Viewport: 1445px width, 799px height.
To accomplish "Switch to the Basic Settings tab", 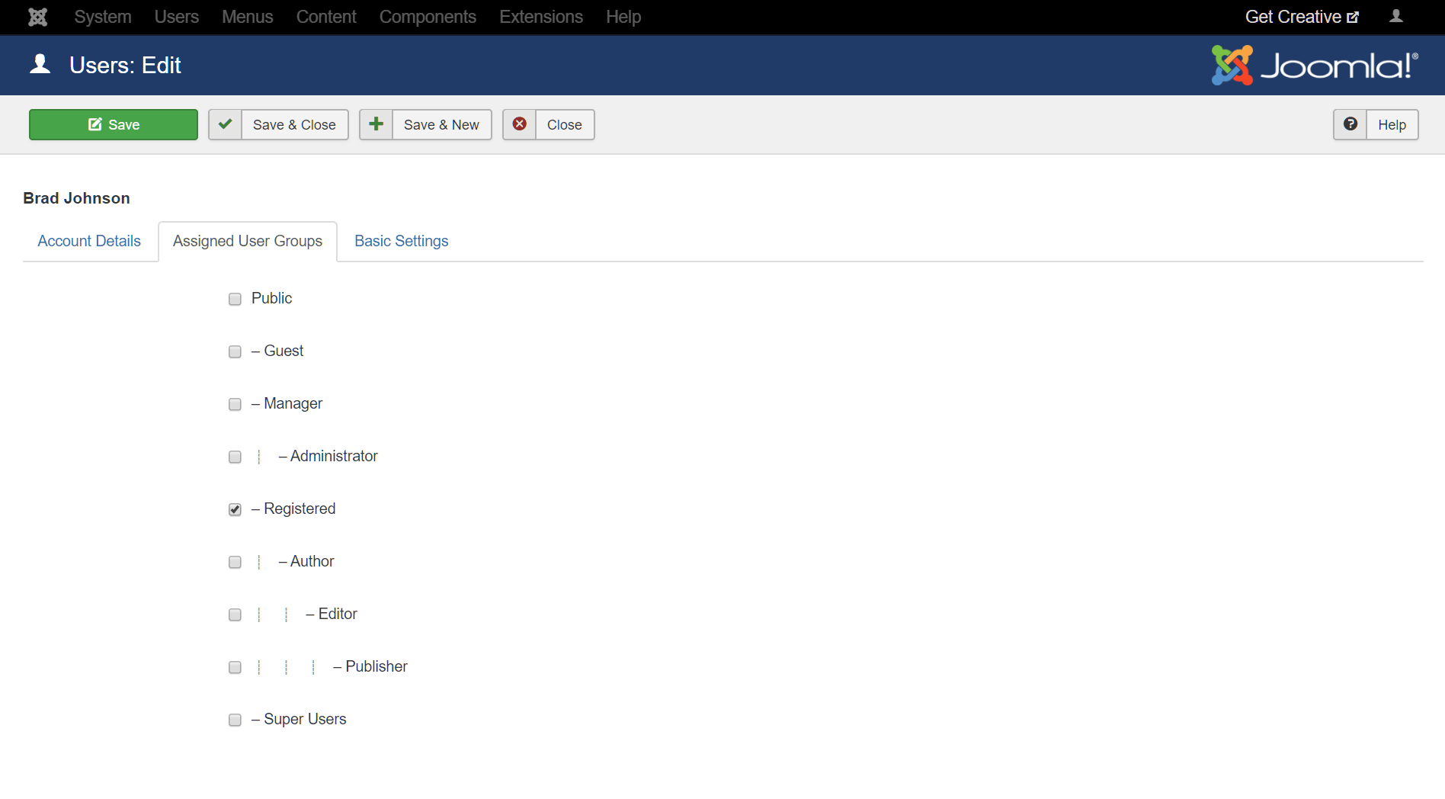I will [x=402, y=241].
